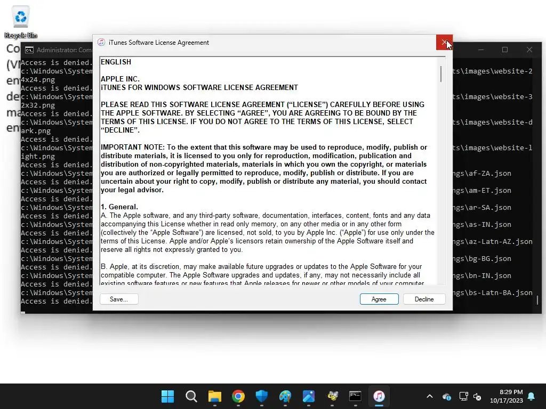Open taskbar Search
The height and width of the screenshot is (409, 546).
[x=191, y=396]
